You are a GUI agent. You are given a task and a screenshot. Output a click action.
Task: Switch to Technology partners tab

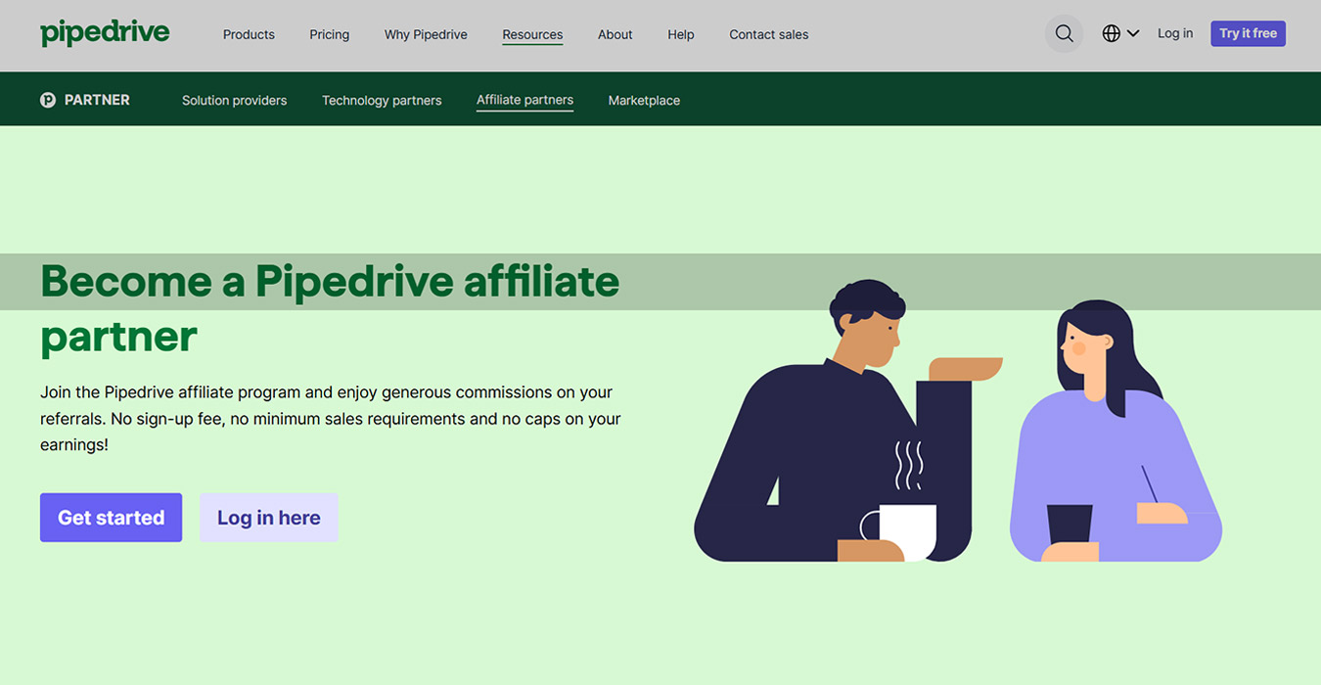pyautogui.click(x=382, y=100)
